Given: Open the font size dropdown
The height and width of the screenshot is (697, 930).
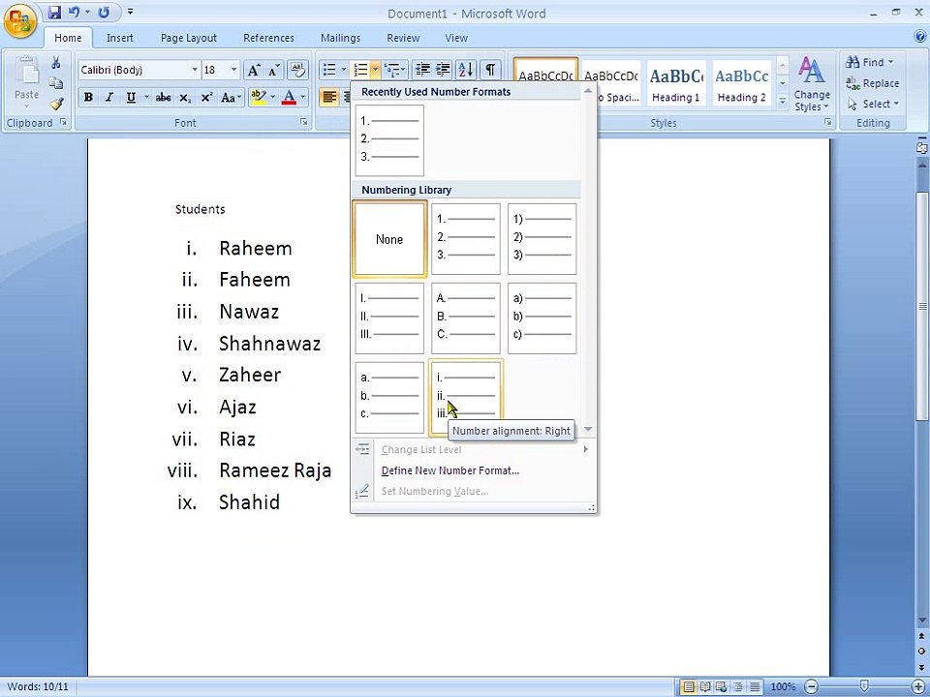Looking at the screenshot, I should click(233, 70).
